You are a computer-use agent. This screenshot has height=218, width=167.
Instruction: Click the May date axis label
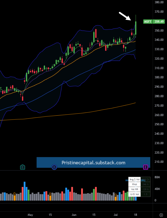point(30,215)
